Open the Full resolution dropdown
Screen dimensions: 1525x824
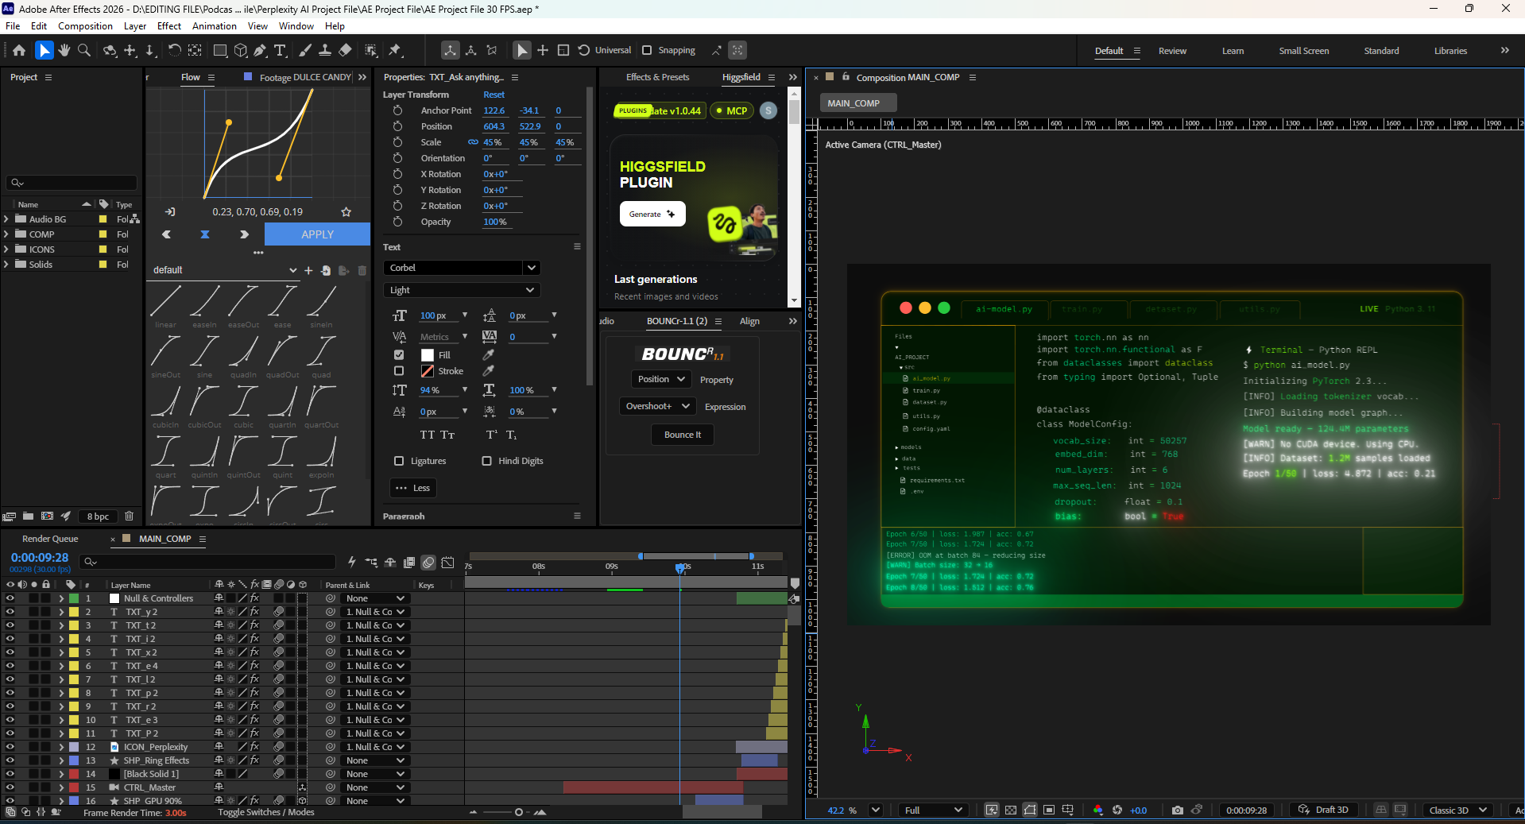click(x=933, y=810)
